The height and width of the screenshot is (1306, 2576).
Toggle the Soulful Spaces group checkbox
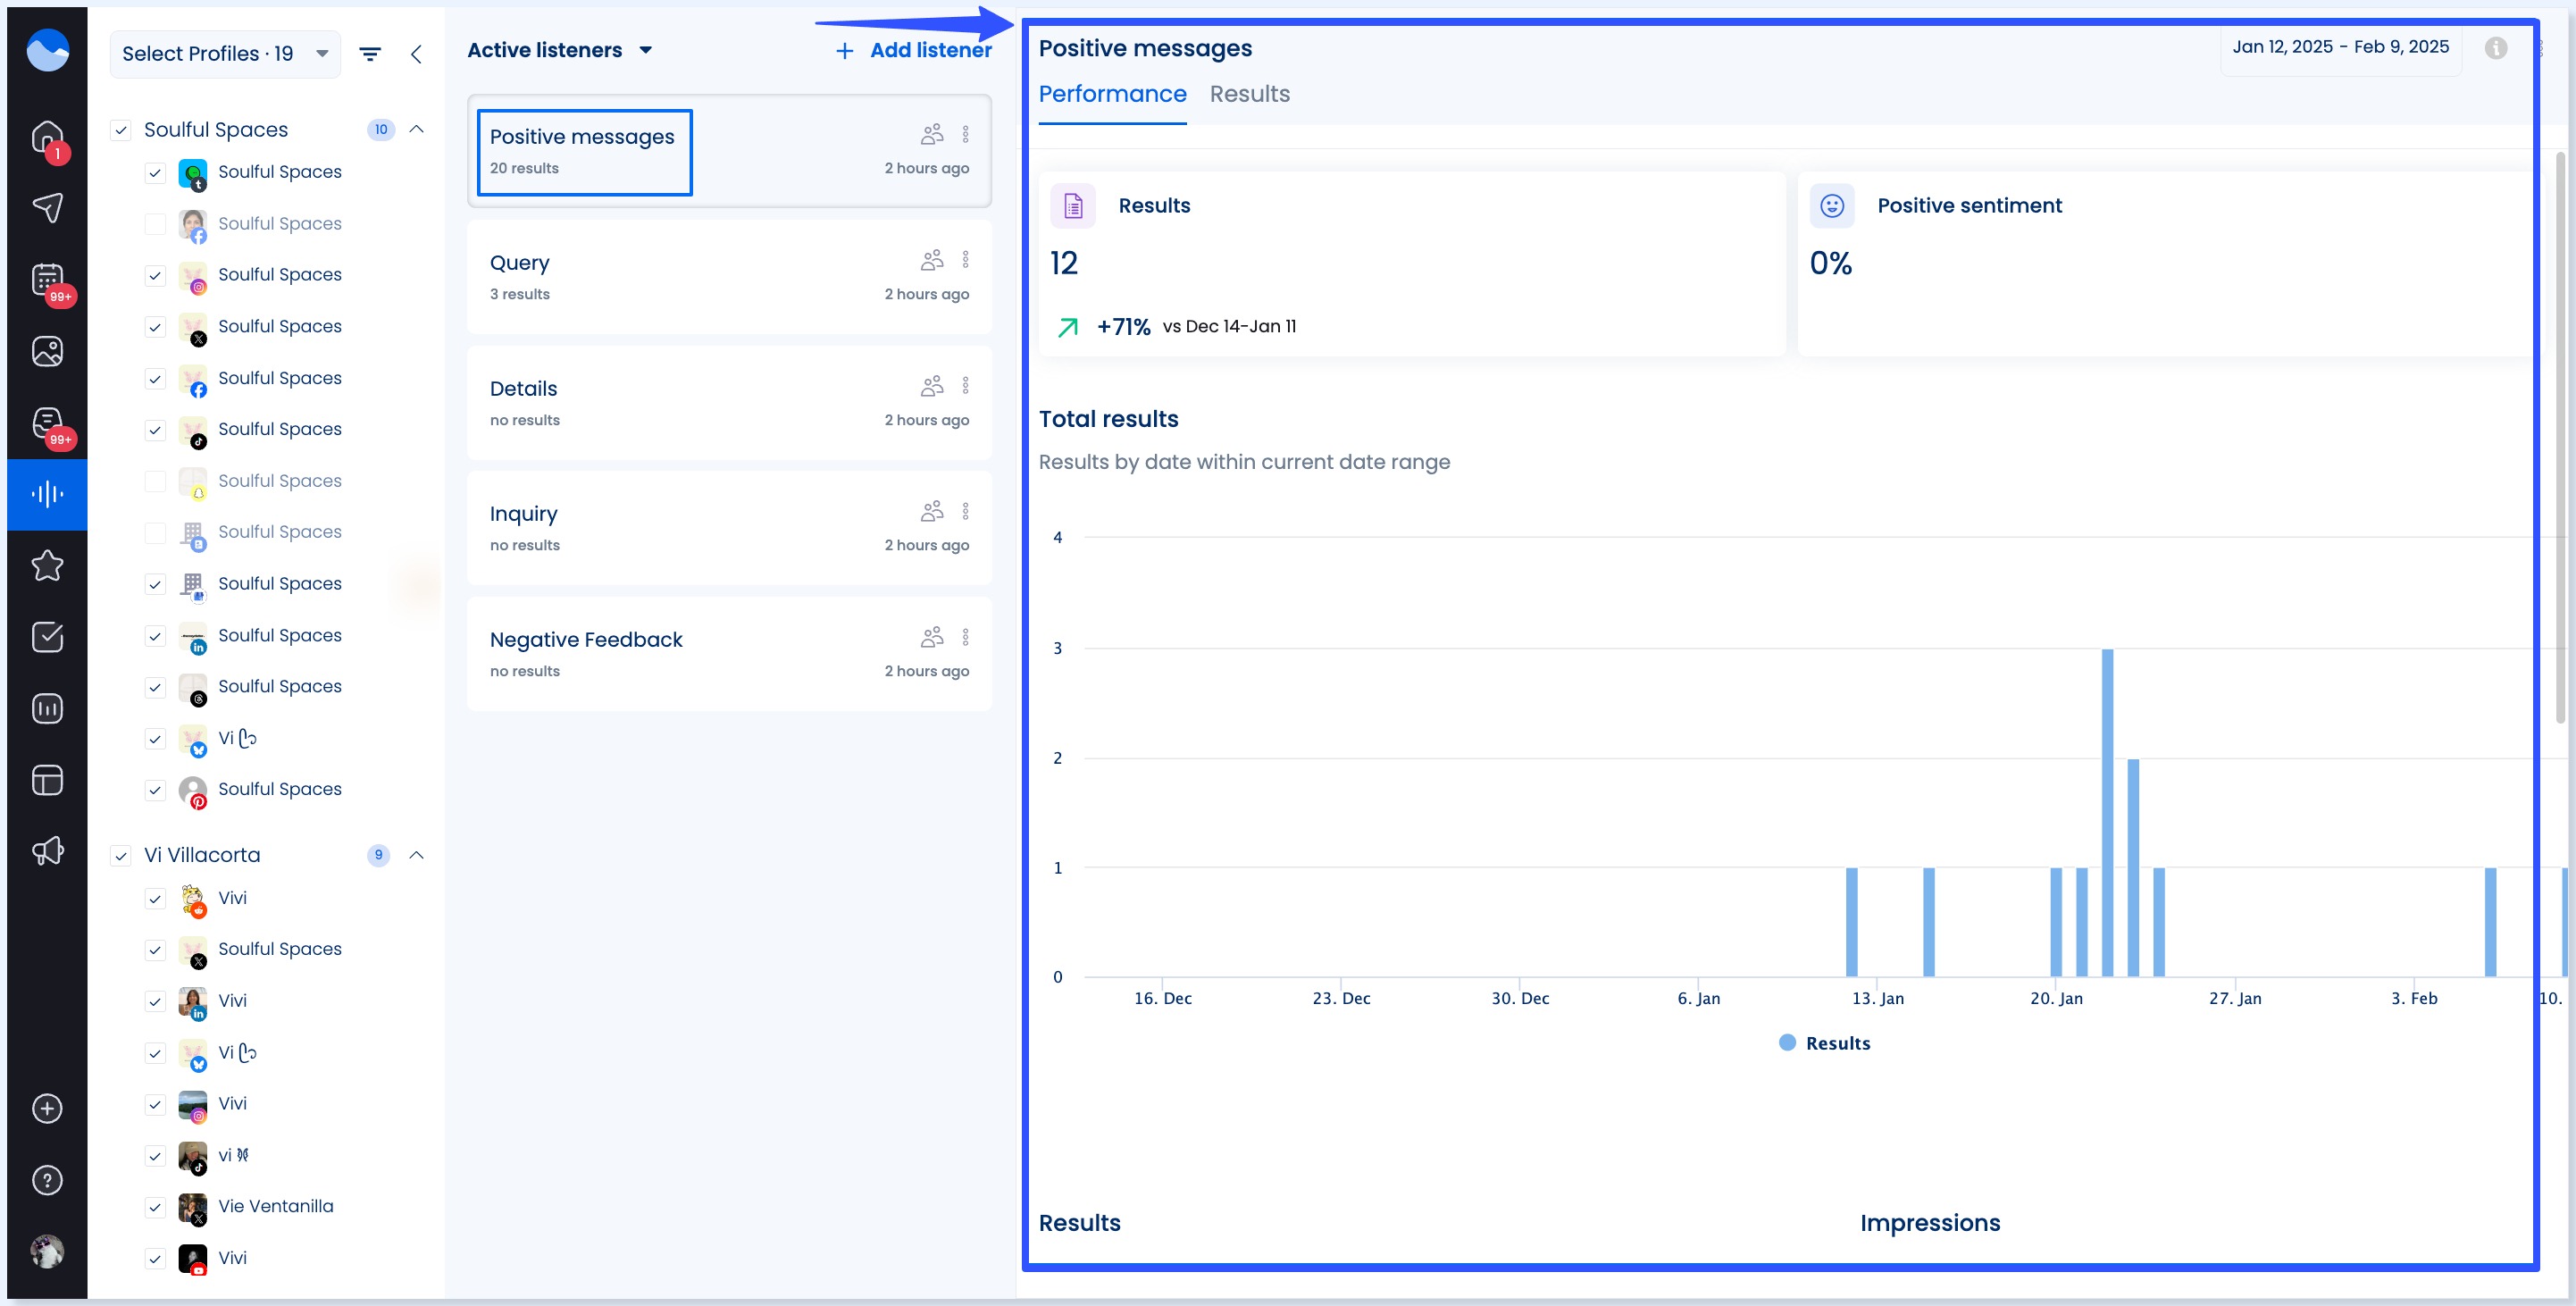pos(121,130)
